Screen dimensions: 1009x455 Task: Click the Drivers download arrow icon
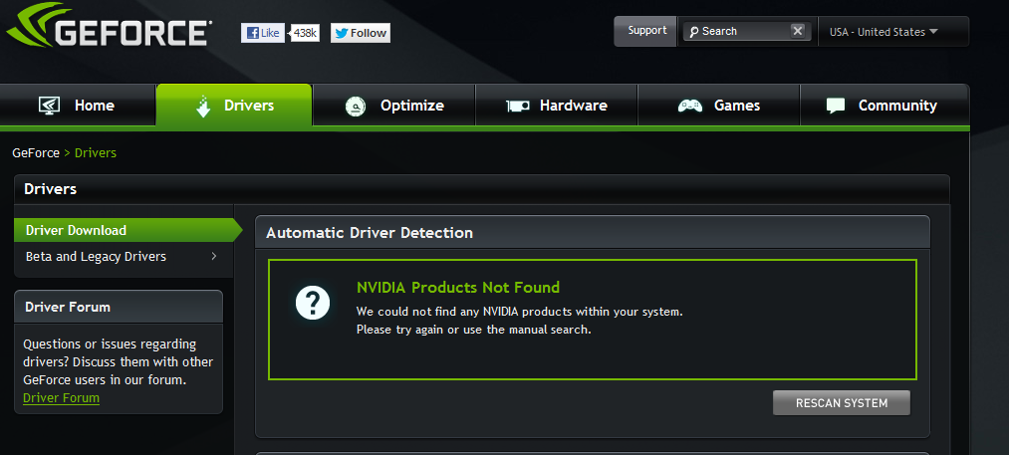pyautogui.click(x=203, y=106)
